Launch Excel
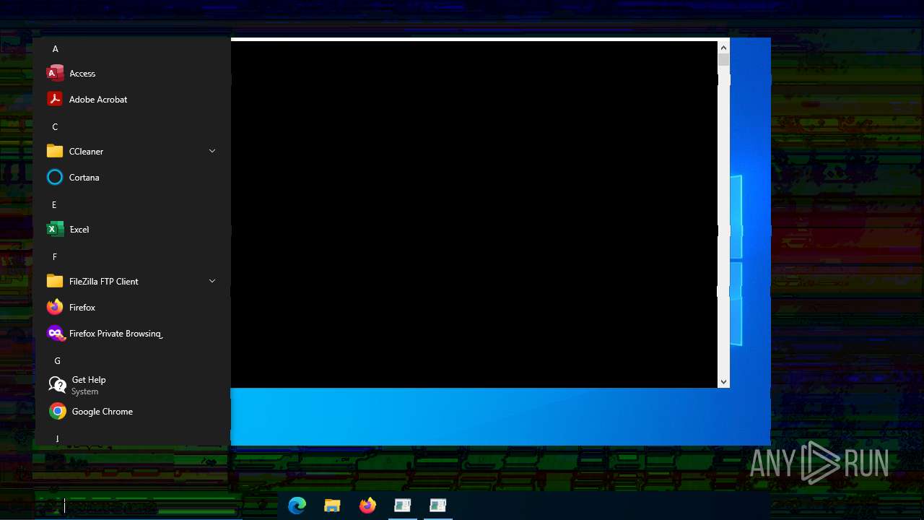 pyautogui.click(x=131, y=230)
